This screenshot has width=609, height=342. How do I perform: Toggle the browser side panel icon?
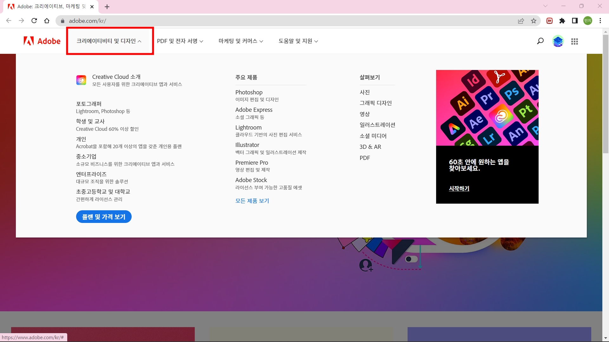click(575, 21)
